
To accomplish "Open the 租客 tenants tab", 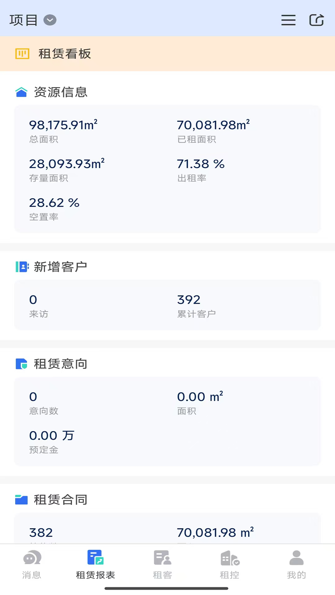I will click(x=162, y=564).
